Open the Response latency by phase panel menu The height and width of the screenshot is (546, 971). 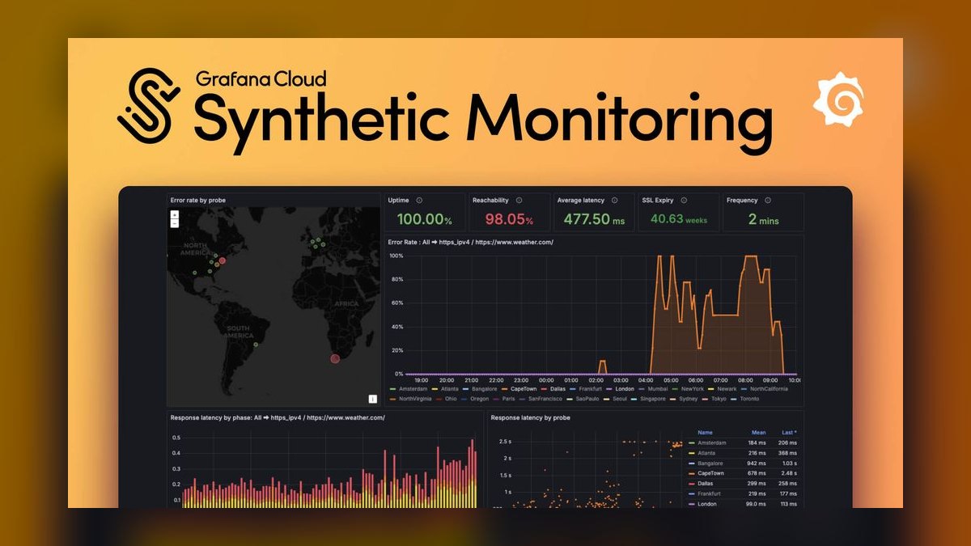[278, 417]
